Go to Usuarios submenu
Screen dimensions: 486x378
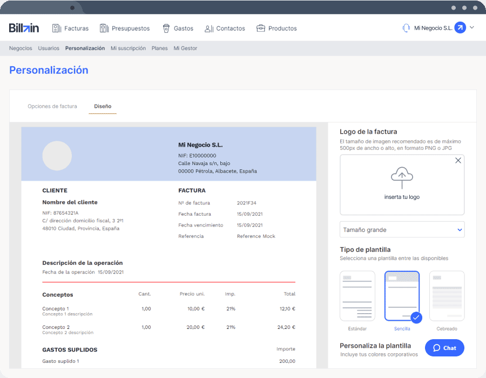click(49, 49)
